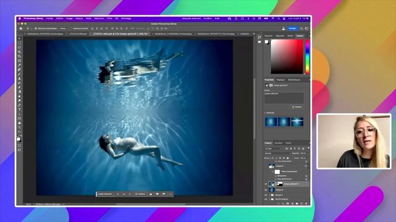
Task: Switch to the Bibliothèques tab
Action: (294, 80)
